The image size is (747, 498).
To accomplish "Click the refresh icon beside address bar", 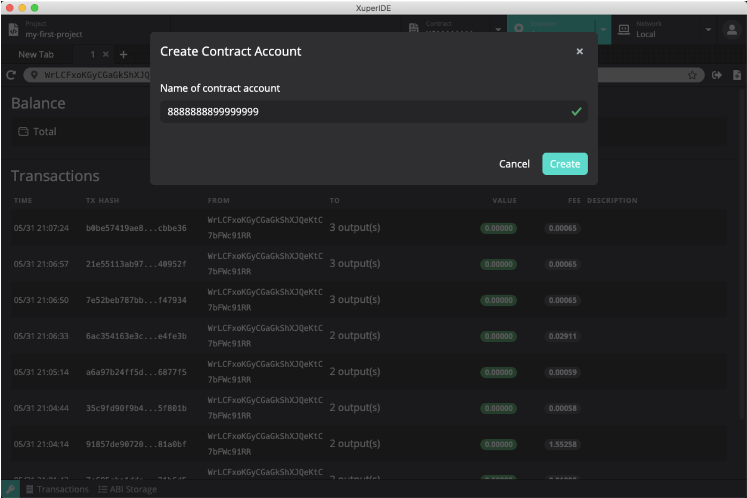I will [11, 75].
